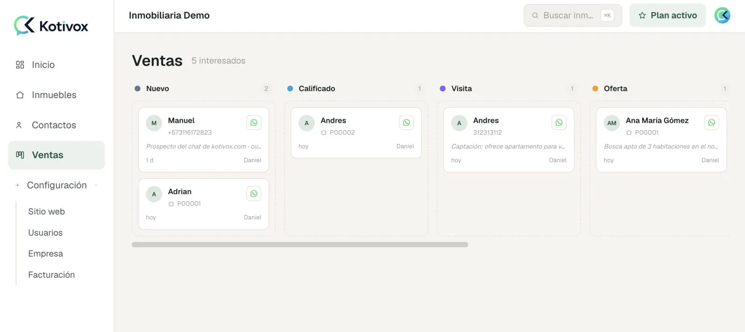Click the horizontal kanban scrollbar
The image size is (745, 332).
point(300,244)
